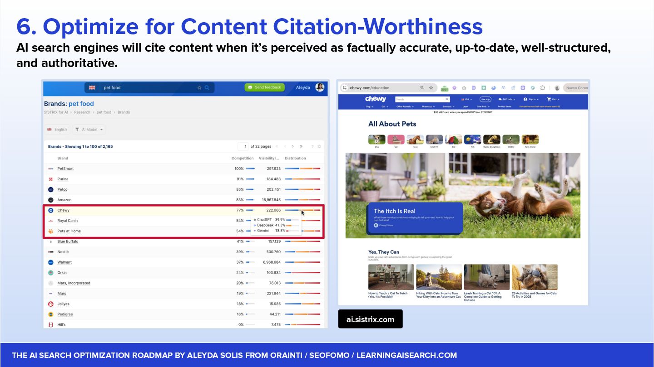Jump to last page double arrow
The image size is (654, 367).
coord(301,146)
